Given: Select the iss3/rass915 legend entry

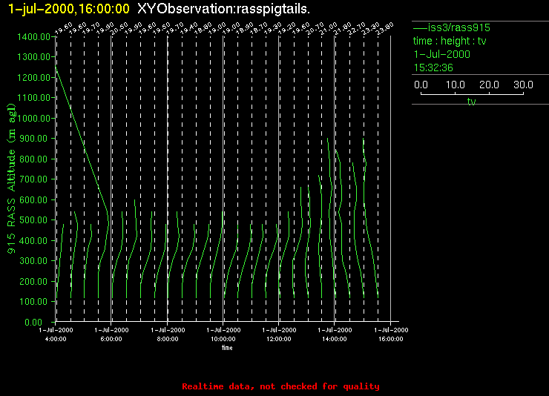Looking at the screenshot, I should pyautogui.click(x=452, y=27).
